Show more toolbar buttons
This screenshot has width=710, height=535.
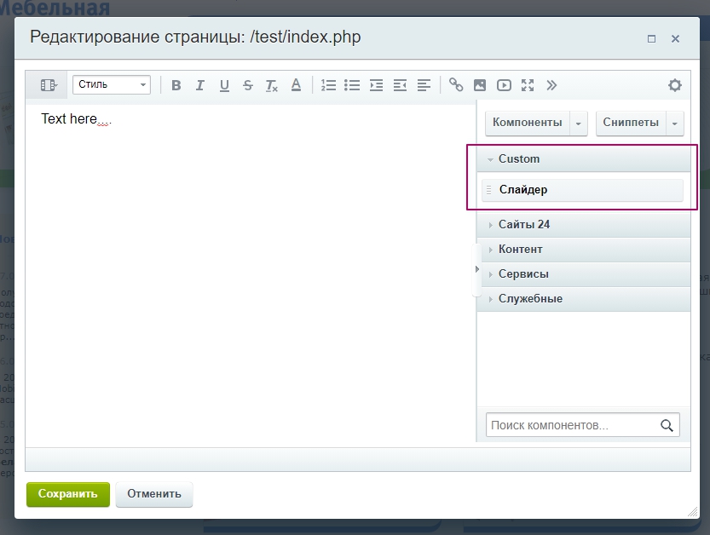click(x=551, y=85)
